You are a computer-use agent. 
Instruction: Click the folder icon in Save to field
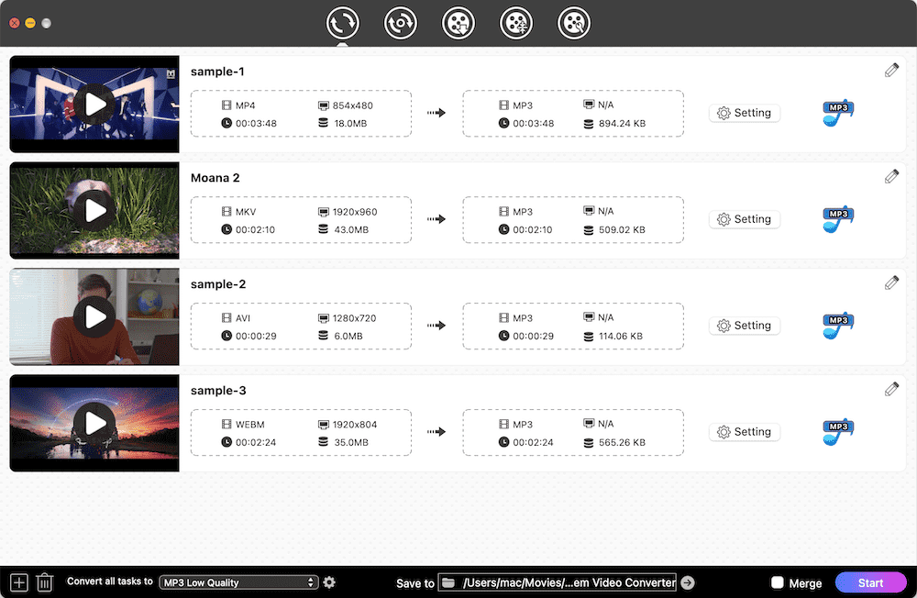pos(448,582)
